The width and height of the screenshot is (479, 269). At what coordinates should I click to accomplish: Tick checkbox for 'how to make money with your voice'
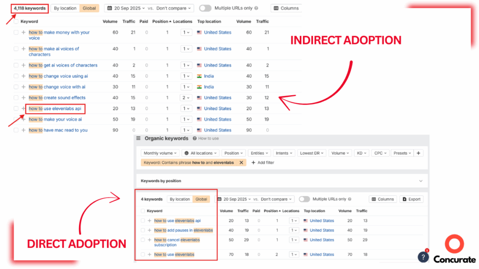[x=16, y=32]
